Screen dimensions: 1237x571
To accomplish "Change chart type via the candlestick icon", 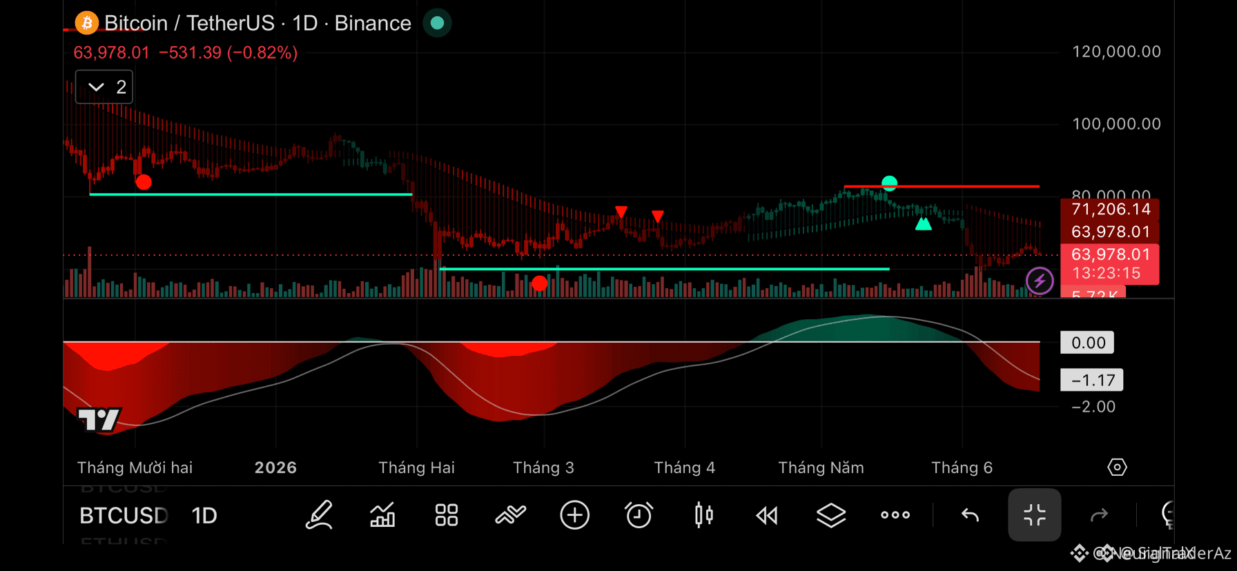I will coord(703,515).
